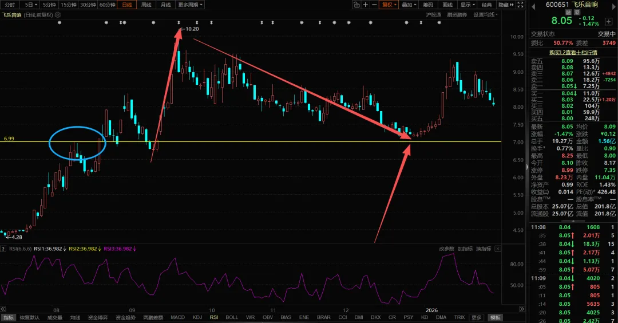This screenshot has height=323, width=618.
Task: Select 资金博弈 indicator
Action: click(x=98, y=317)
